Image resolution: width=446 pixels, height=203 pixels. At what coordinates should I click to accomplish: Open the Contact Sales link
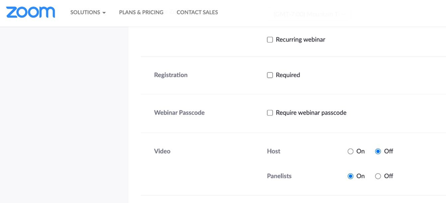click(197, 12)
